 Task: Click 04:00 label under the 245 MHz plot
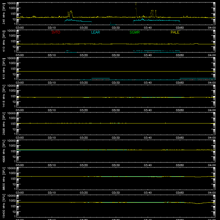(x=212, y=28)
